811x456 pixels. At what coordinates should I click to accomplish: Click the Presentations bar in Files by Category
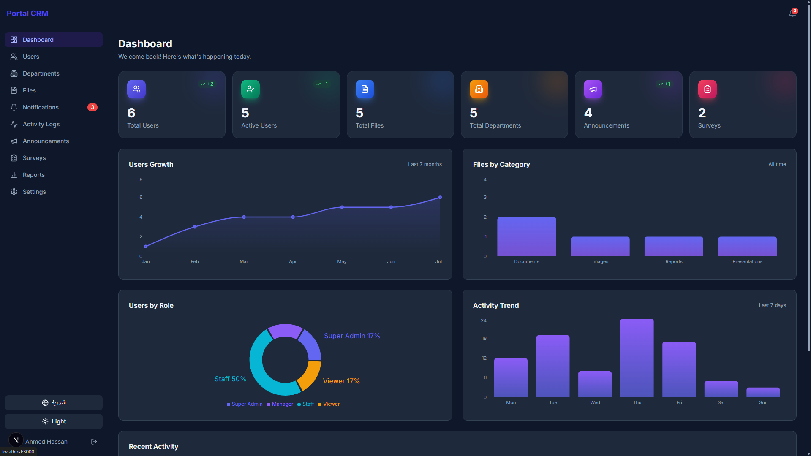click(747, 247)
